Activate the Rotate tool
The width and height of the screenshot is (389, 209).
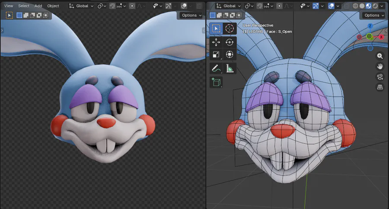[x=230, y=42]
